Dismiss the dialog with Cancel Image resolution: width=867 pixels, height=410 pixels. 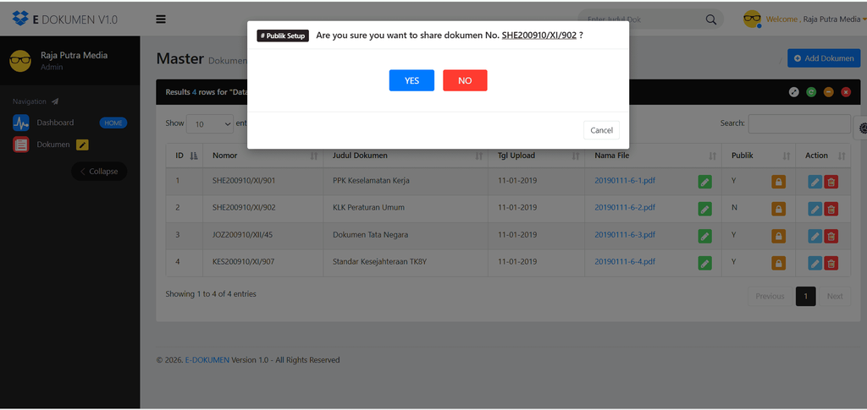[602, 130]
